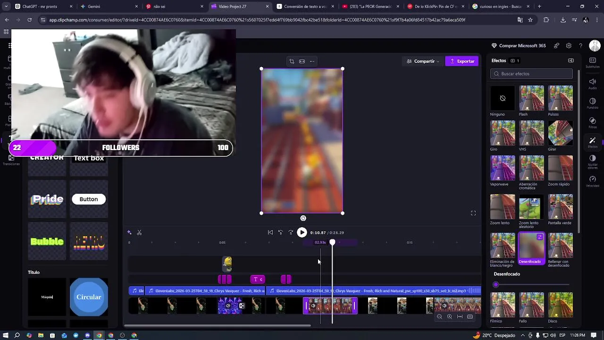604x340 pixels.
Task: Open Windows Start menu on taskbar
Action: [6, 335]
